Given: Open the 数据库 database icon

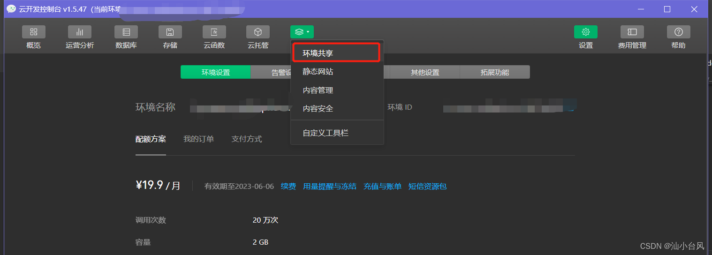Looking at the screenshot, I should pos(126,32).
